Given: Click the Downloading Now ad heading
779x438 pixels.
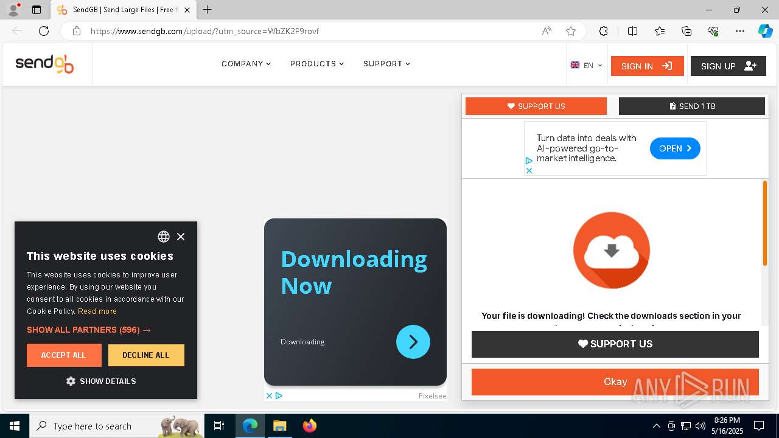Looking at the screenshot, I should point(354,272).
